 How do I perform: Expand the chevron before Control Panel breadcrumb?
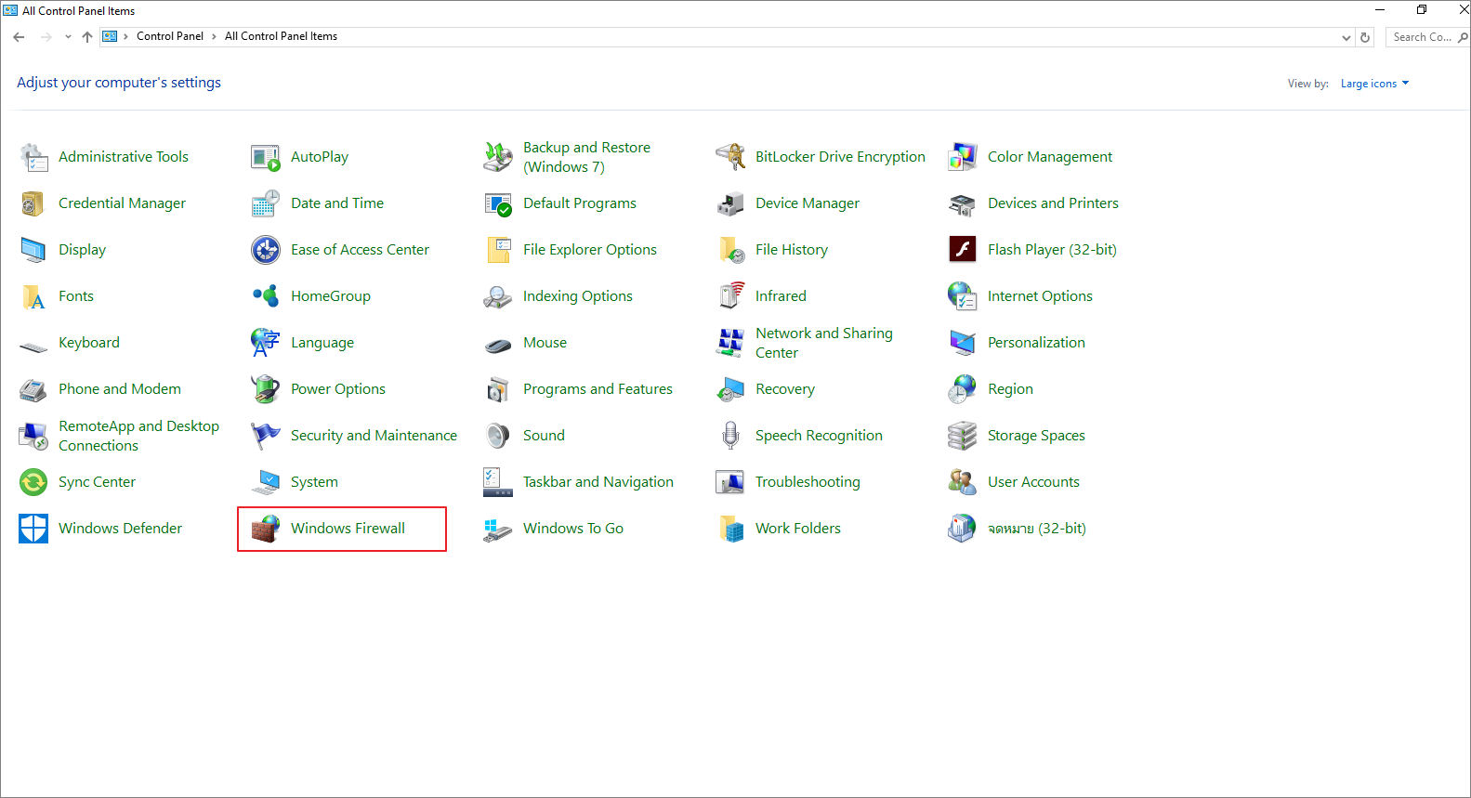[x=126, y=37]
